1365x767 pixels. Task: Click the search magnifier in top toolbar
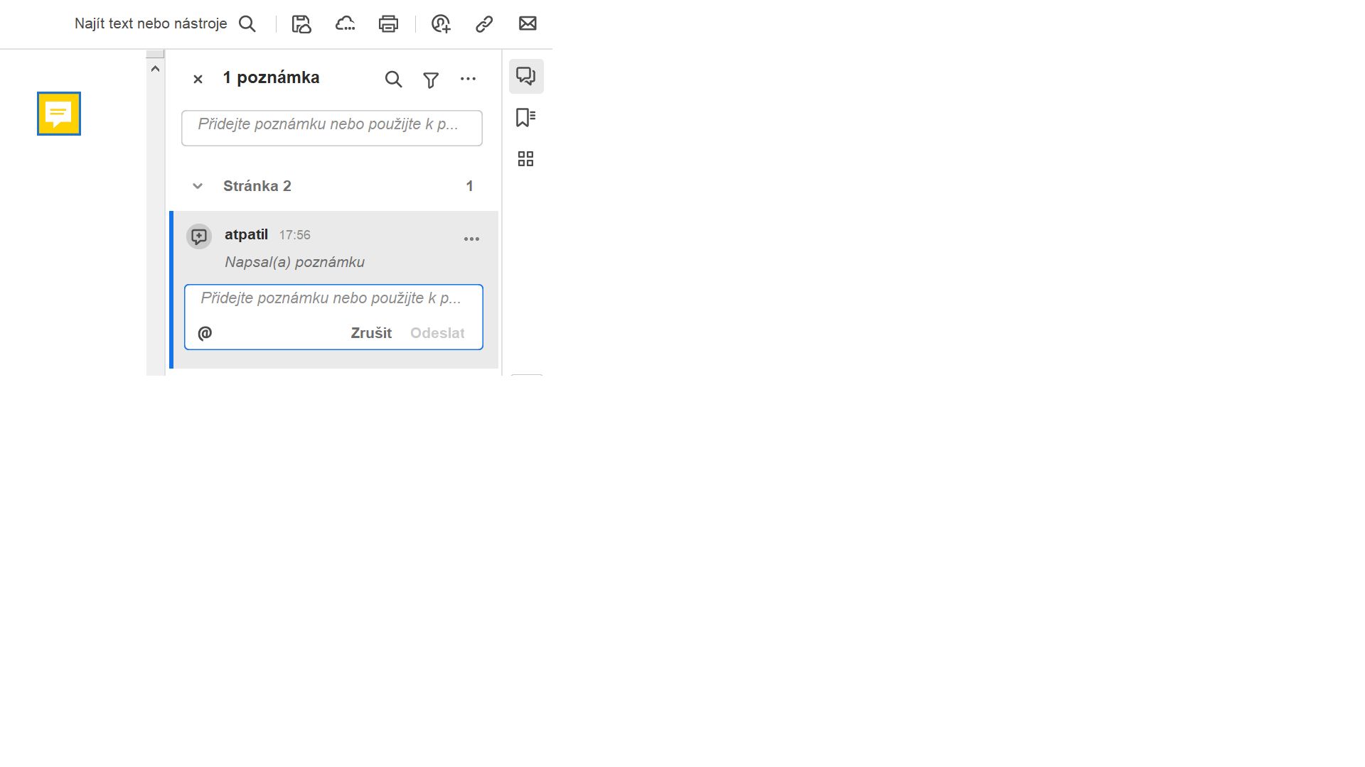(x=247, y=24)
